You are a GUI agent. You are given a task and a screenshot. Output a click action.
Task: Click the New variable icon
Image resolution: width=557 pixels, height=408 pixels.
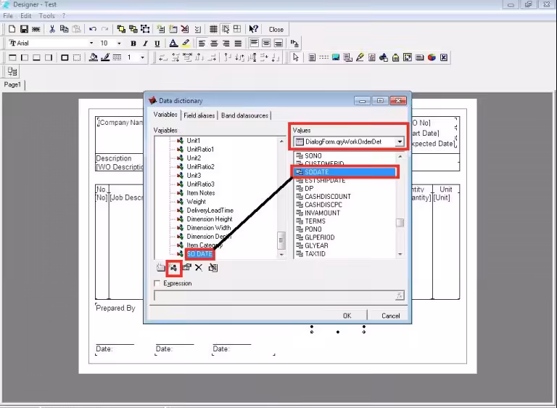(174, 268)
